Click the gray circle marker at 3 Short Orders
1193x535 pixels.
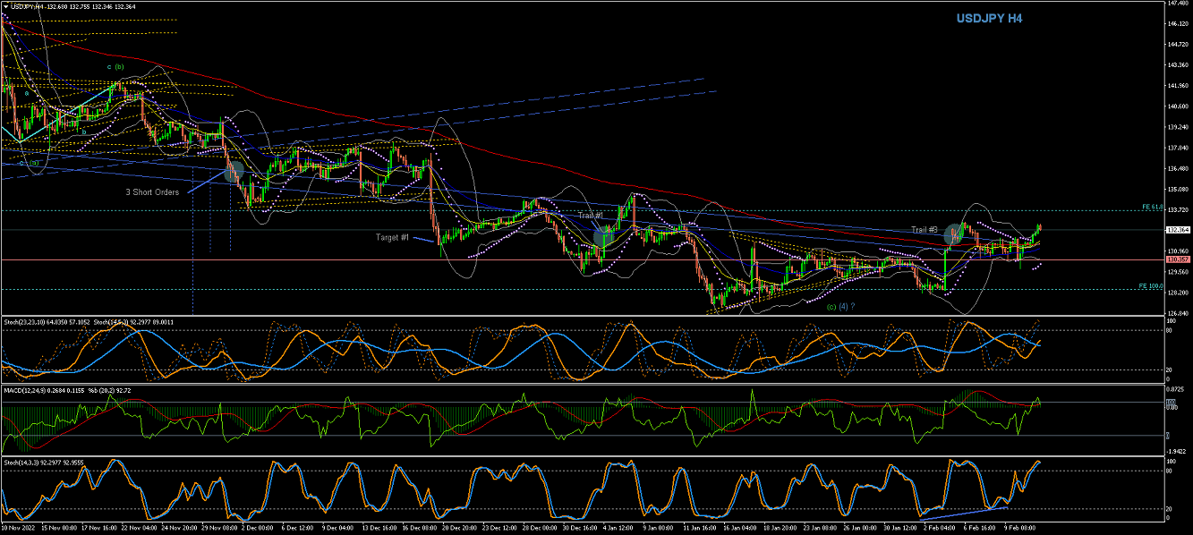[x=234, y=172]
